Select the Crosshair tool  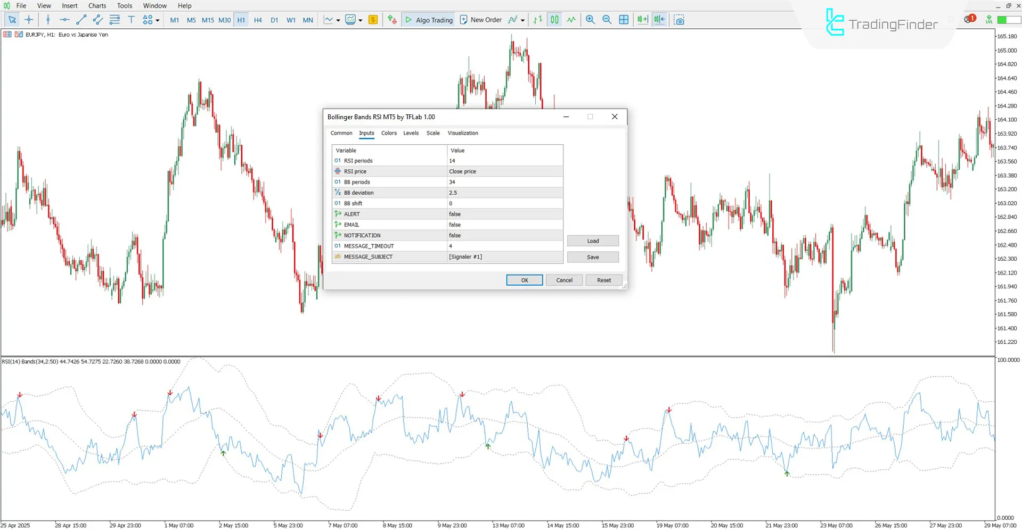tap(29, 20)
